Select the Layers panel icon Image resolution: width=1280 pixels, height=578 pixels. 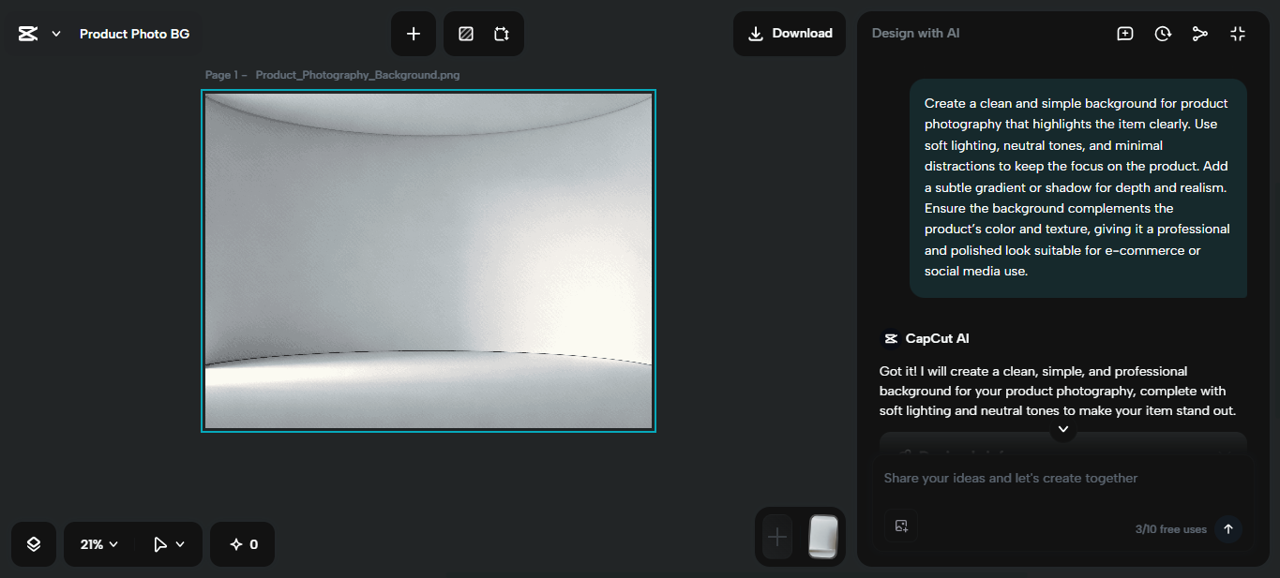tap(33, 543)
